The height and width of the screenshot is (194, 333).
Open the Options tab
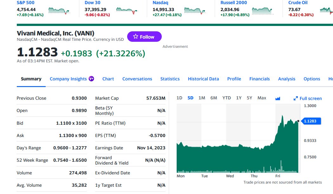312,79
